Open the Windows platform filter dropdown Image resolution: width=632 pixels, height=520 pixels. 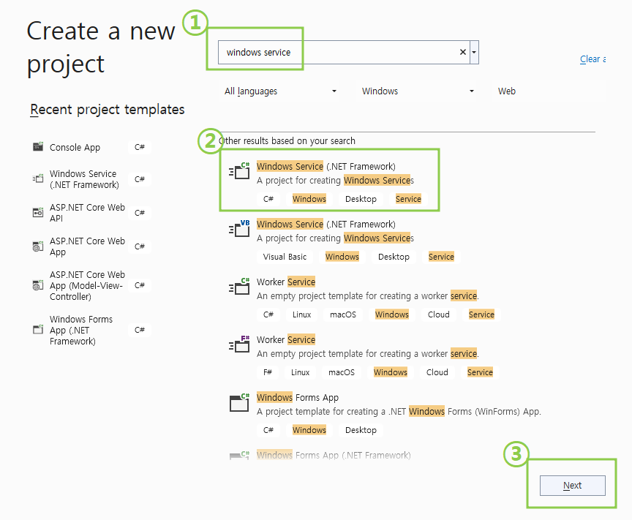417,91
